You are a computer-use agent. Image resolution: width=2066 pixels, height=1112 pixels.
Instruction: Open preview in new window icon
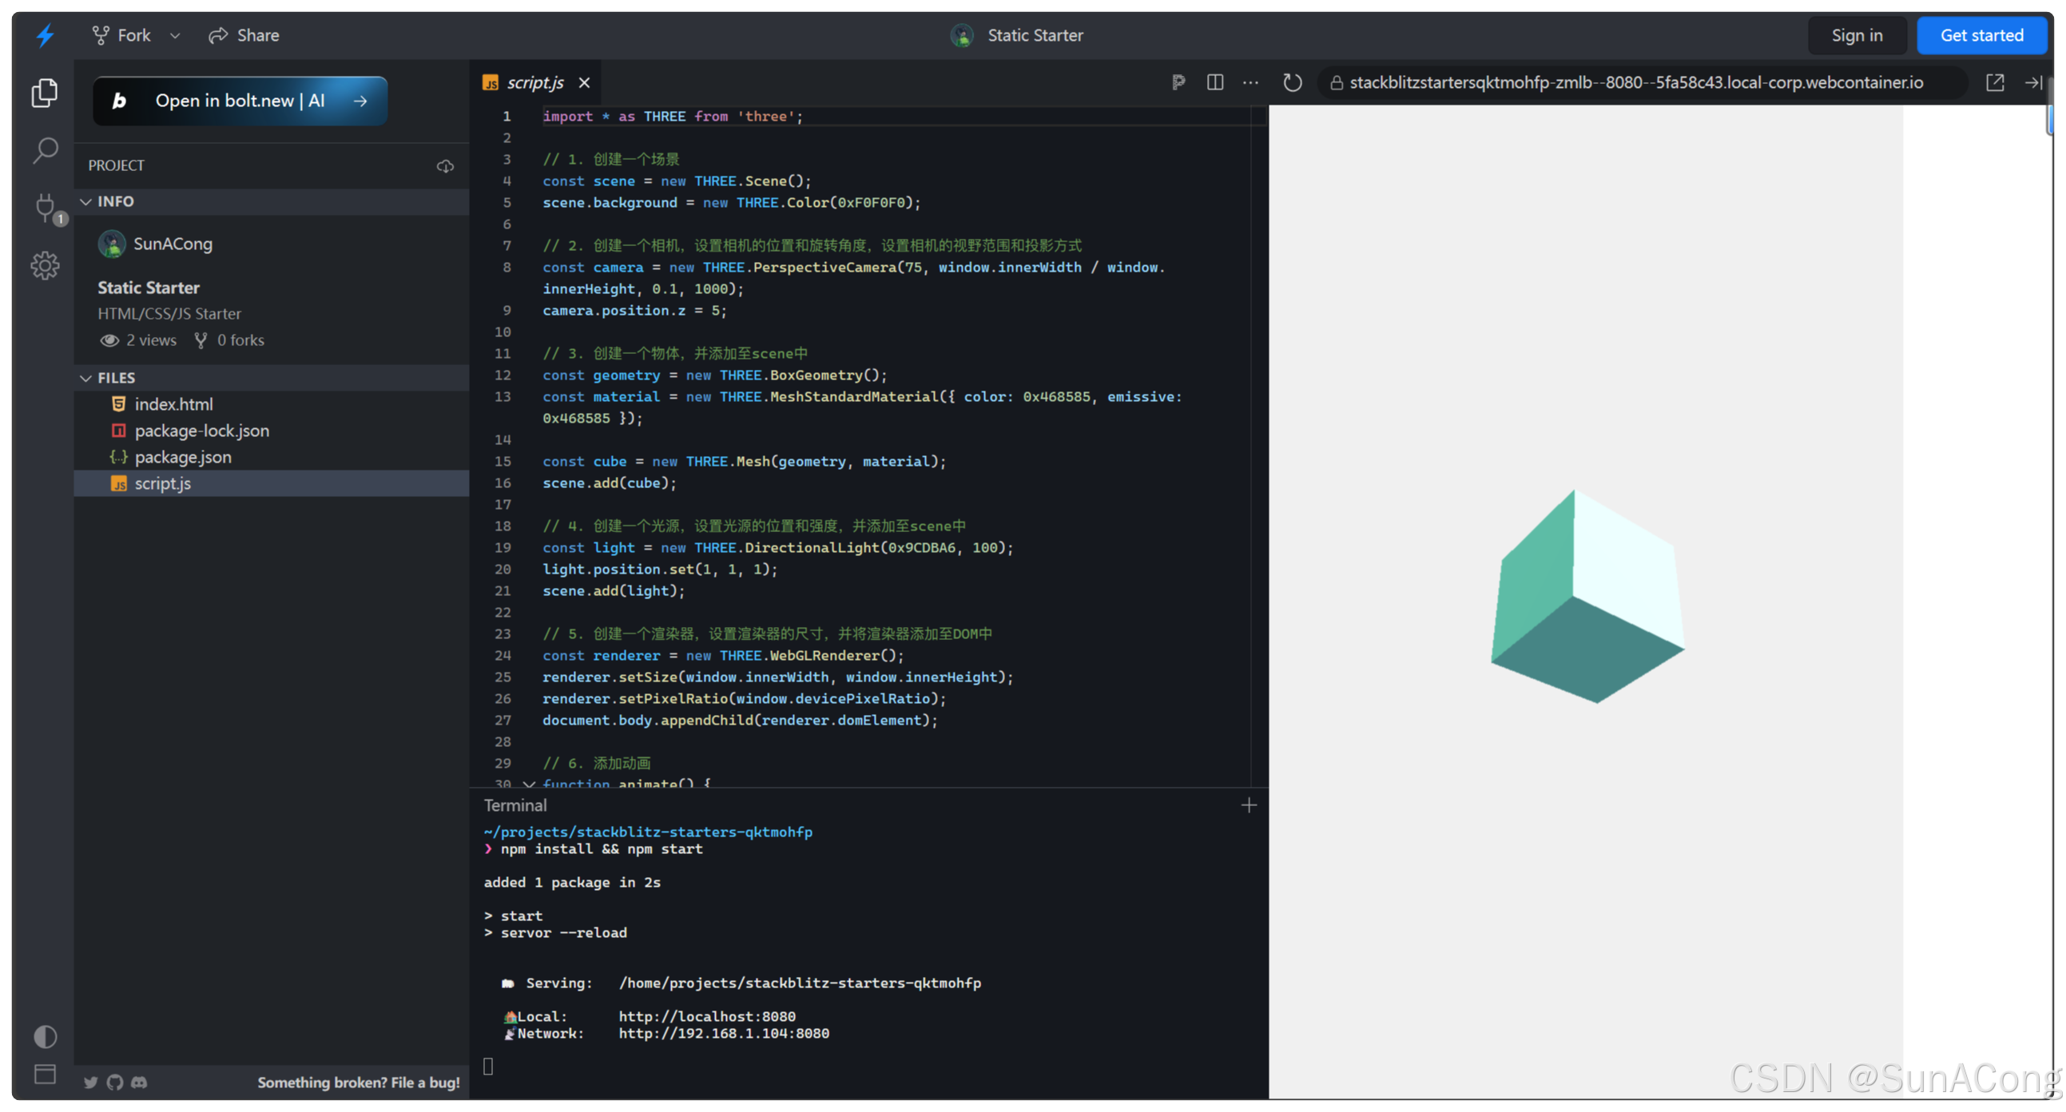point(1995,82)
